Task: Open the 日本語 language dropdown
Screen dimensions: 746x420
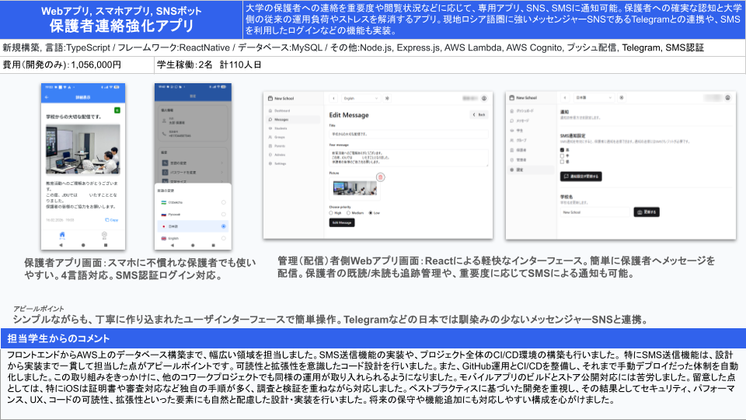Action: (x=593, y=98)
